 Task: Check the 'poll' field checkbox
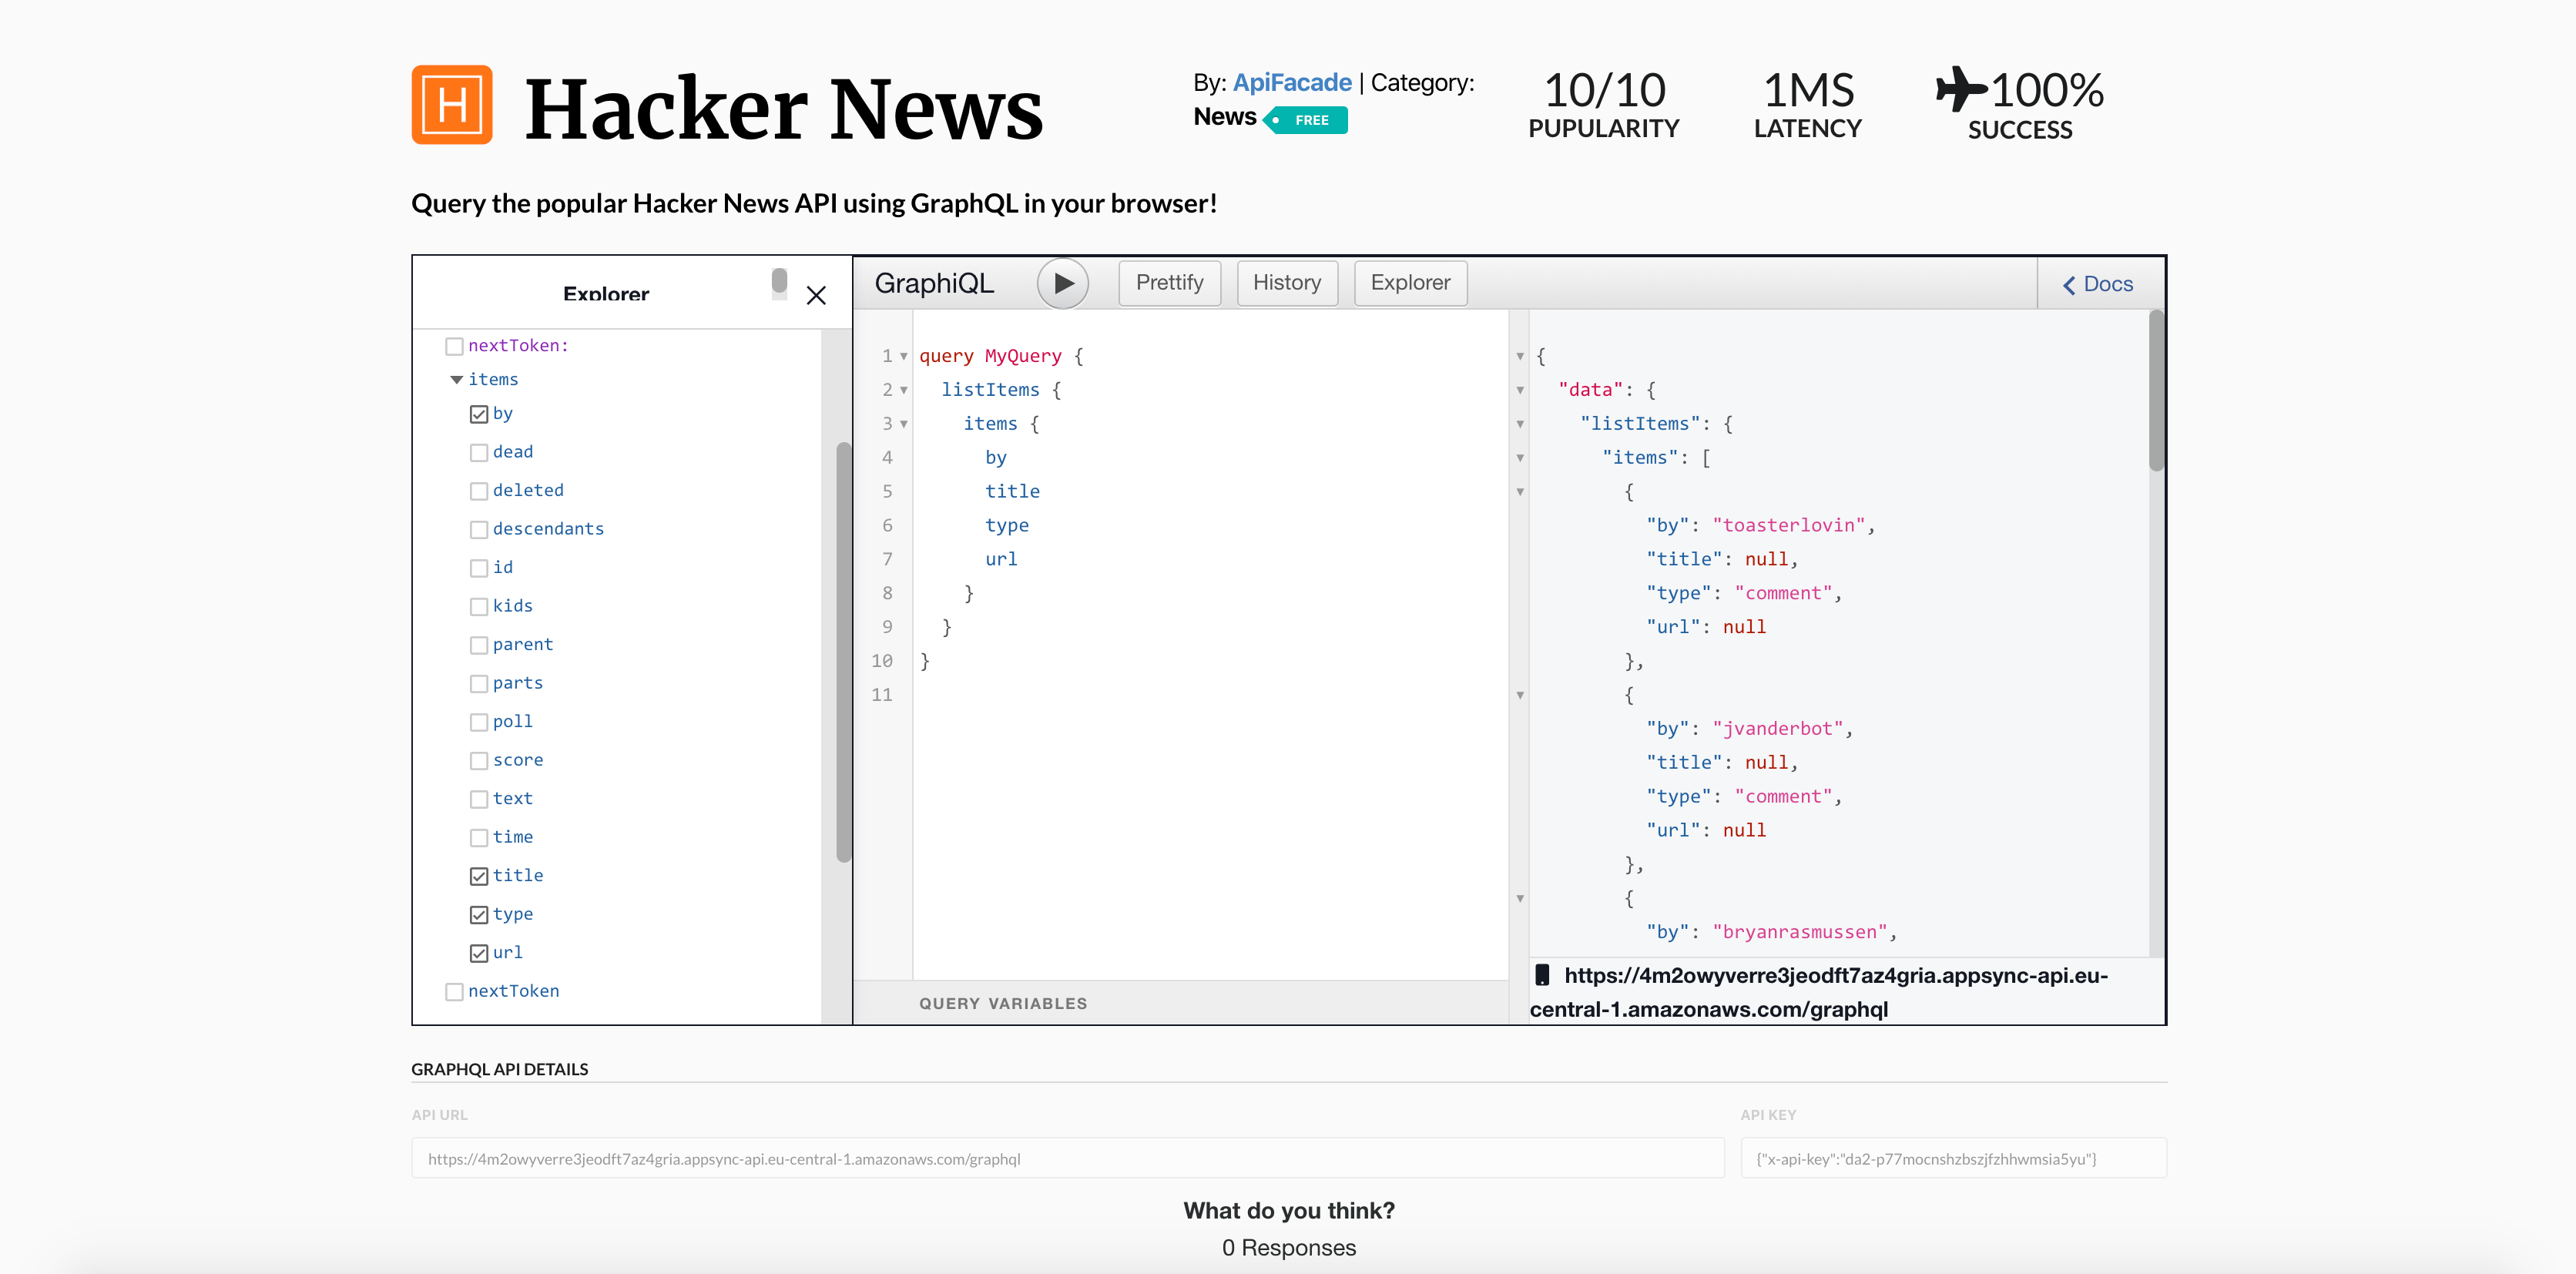pyautogui.click(x=479, y=722)
